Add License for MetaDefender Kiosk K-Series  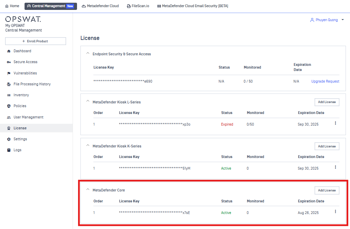[327, 146]
